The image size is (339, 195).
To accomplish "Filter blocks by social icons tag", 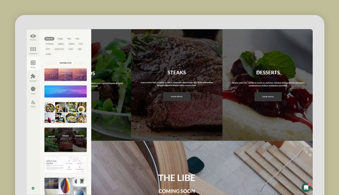I will (59, 49).
